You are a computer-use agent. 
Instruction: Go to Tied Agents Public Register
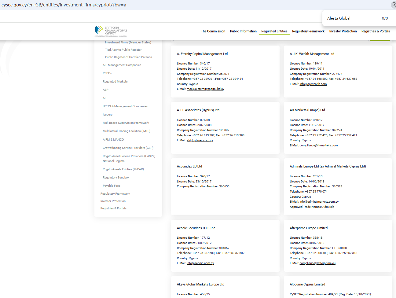tap(123, 50)
